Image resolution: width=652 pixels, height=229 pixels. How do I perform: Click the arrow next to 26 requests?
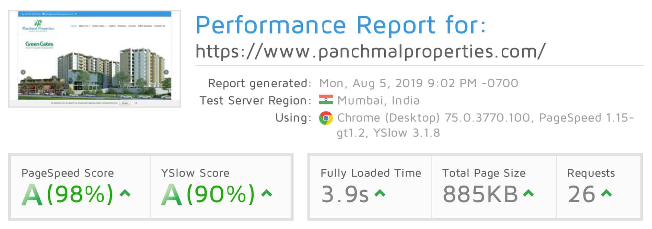coord(607,194)
